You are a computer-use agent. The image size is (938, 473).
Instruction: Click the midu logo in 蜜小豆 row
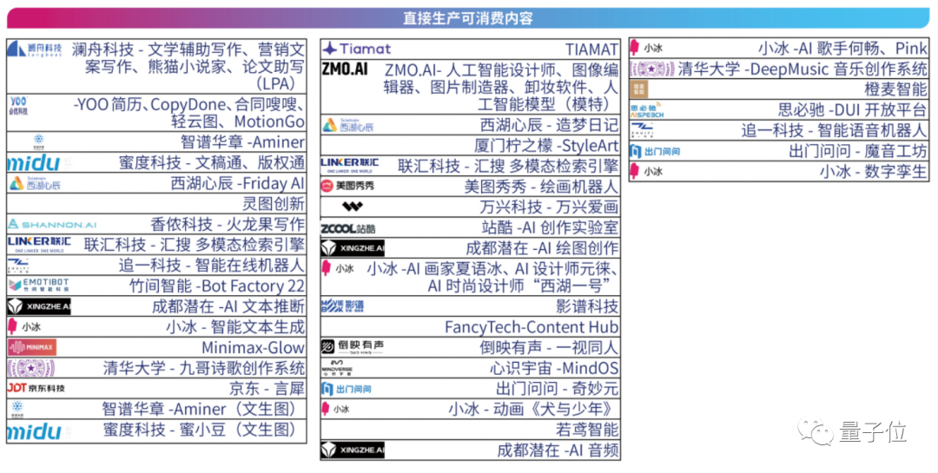(x=34, y=430)
